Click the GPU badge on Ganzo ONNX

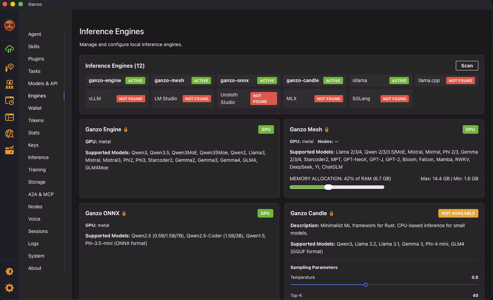[265, 213]
